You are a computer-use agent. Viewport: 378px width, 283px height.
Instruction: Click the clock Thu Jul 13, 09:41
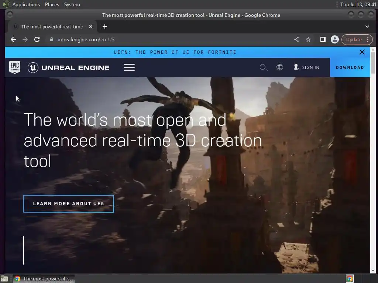point(358,4)
